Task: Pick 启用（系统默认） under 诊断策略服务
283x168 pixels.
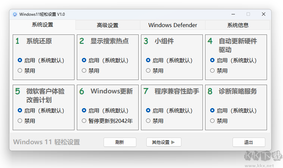Action: click(x=212, y=110)
